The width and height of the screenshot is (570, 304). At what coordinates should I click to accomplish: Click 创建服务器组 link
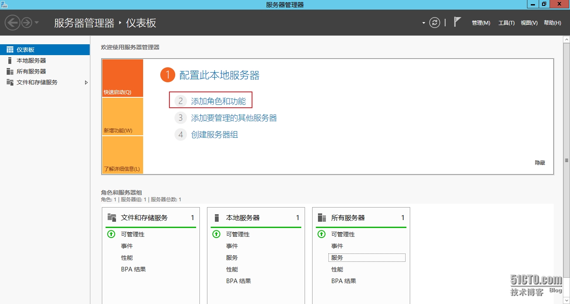[x=214, y=134]
